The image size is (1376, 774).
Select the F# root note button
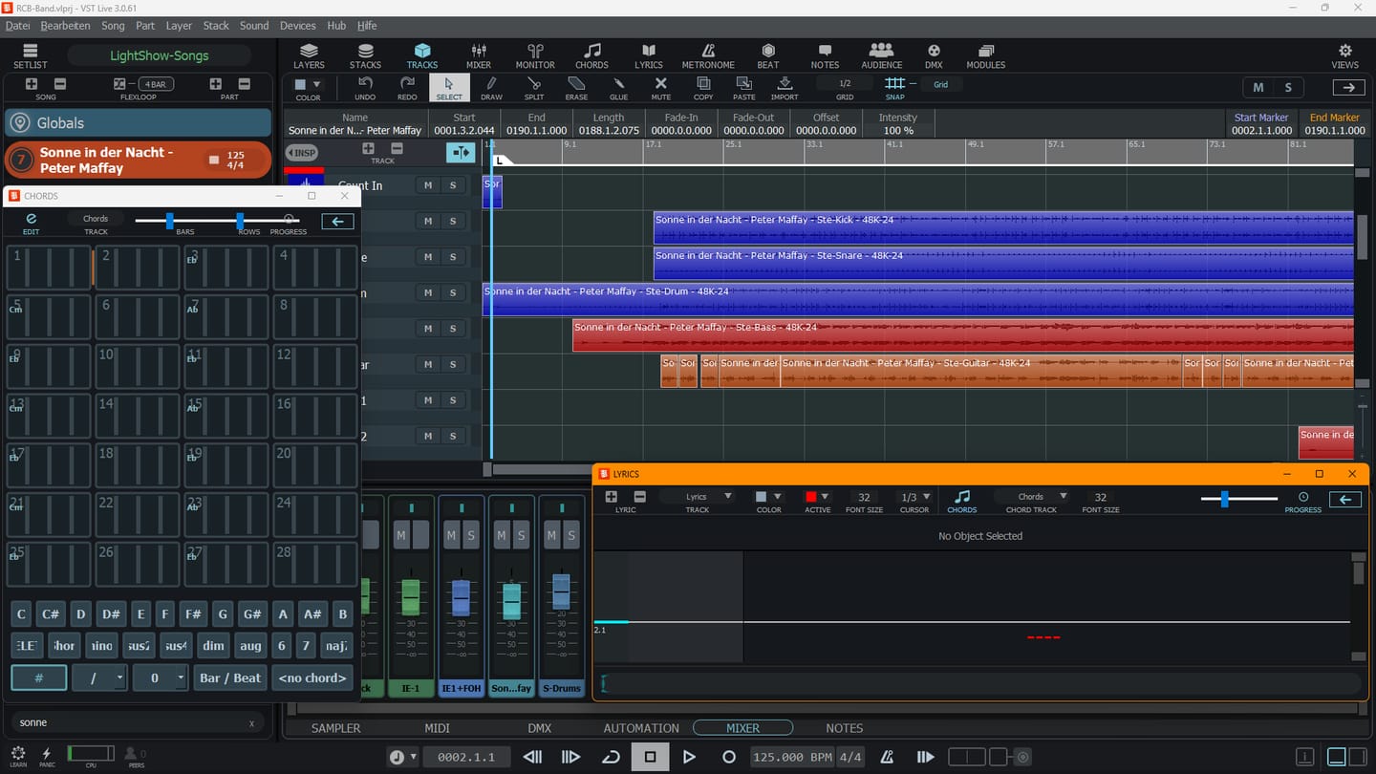(x=193, y=614)
